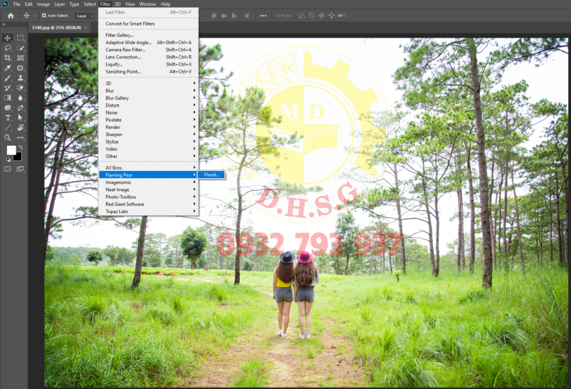
Task: Choose Liquify from the Filter menu
Action: click(117, 64)
